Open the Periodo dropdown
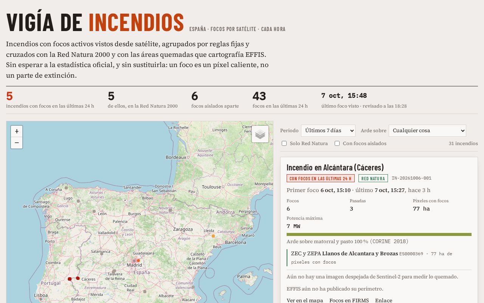The height and width of the screenshot is (303, 484). coord(328,131)
